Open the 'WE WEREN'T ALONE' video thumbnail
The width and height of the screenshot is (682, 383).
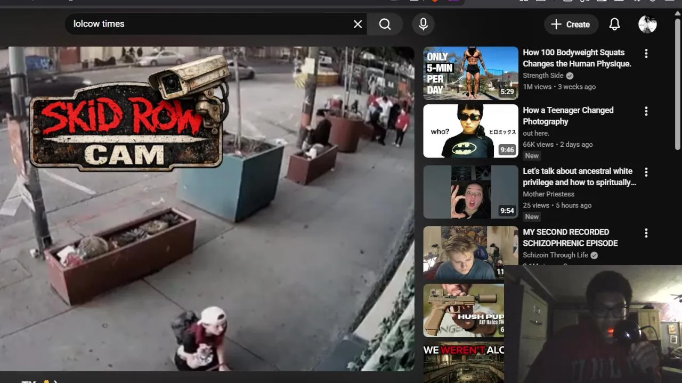[x=464, y=362]
